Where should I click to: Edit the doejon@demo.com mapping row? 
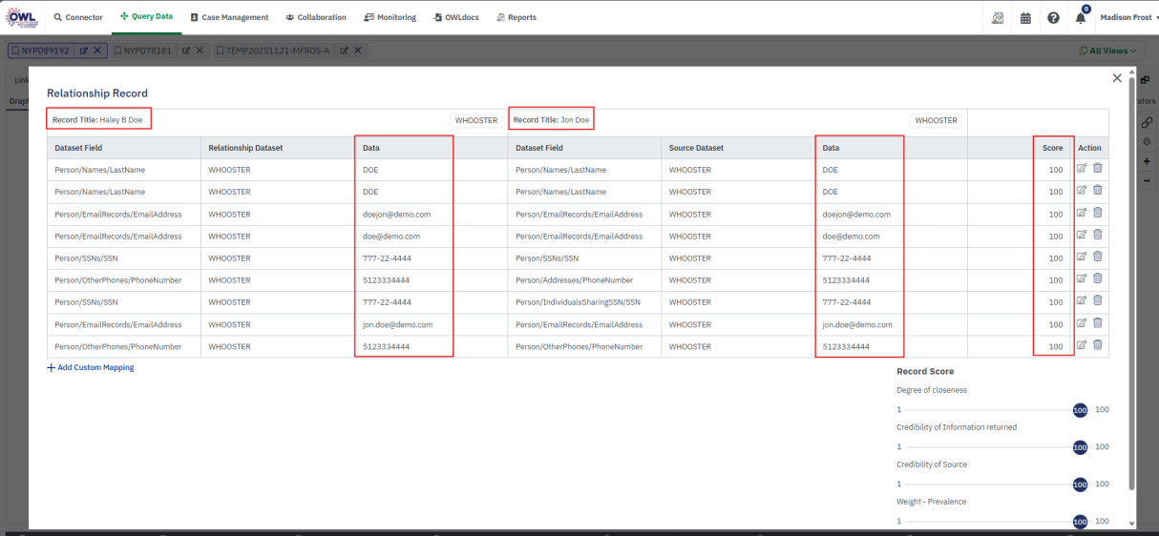[x=1082, y=213]
